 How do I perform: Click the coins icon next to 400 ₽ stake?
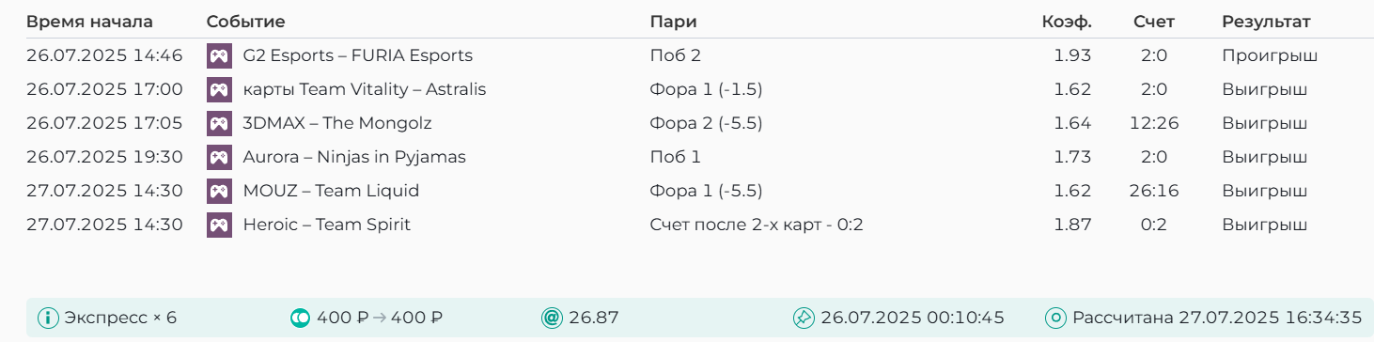(x=300, y=318)
